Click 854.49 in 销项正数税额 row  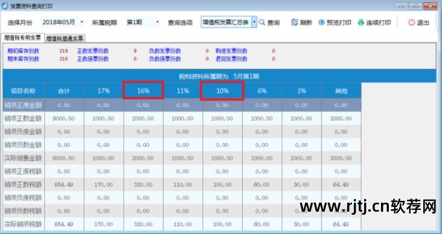(64, 185)
